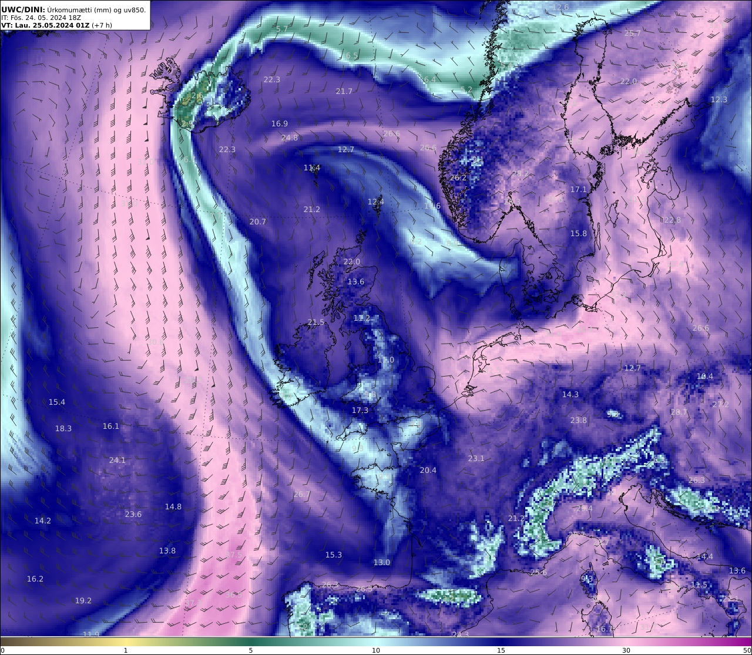Click the 14.3 map value
Screen dimensions: 752x655
(x=570, y=394)
